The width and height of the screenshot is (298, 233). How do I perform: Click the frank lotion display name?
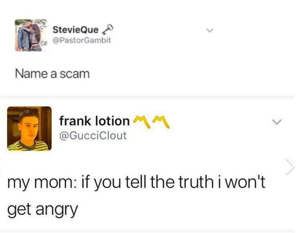94,121
